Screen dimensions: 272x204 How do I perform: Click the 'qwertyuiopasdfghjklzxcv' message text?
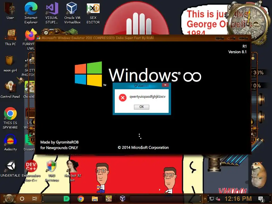coord(147,97)
